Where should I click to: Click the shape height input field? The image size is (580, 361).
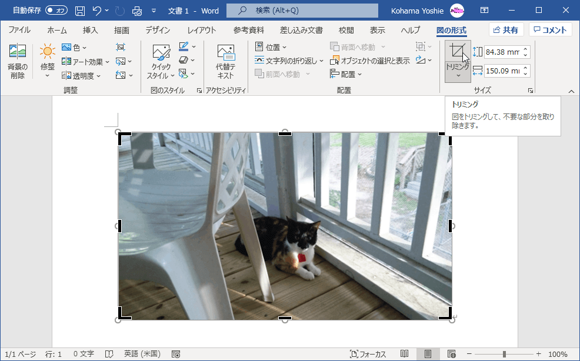pos(502,52)
